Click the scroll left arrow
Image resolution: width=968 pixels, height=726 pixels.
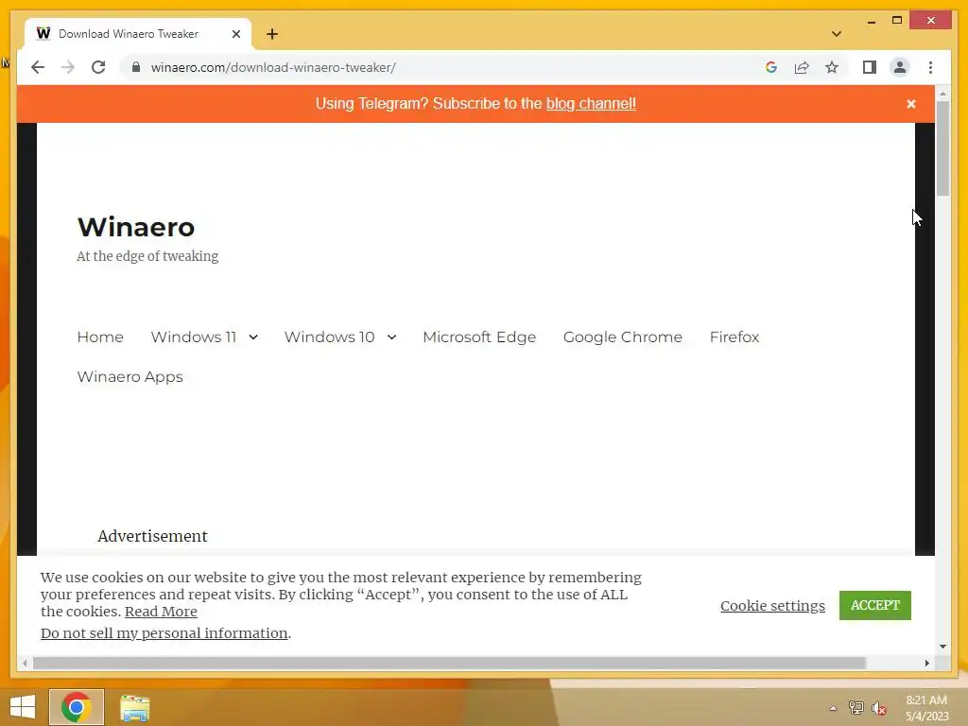point(24,663)
